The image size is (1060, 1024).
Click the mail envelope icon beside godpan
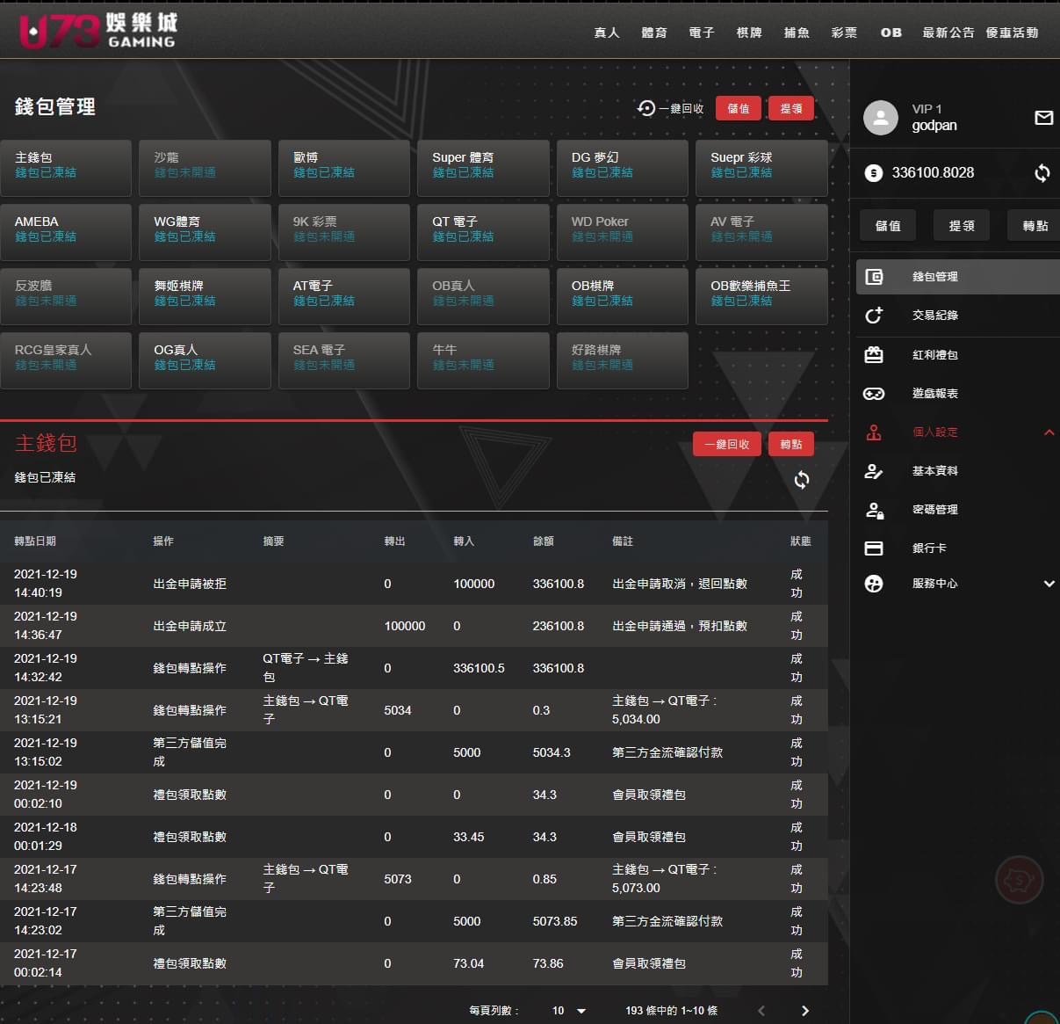pyautogui.click(x=1043, y=118)
